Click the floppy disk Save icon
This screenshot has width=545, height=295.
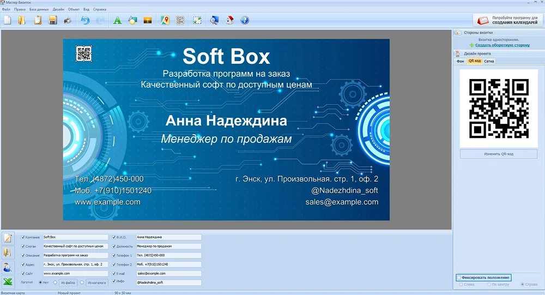coord(53,21)
